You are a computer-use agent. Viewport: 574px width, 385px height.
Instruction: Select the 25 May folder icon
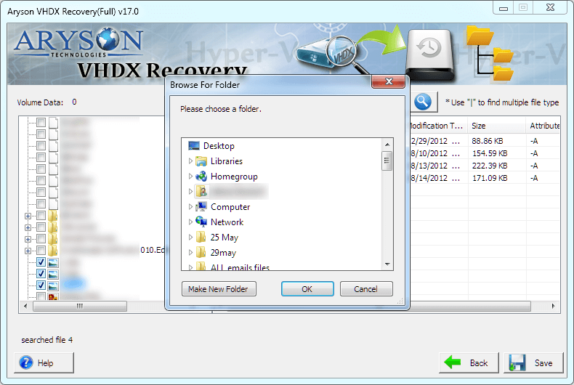201,237
